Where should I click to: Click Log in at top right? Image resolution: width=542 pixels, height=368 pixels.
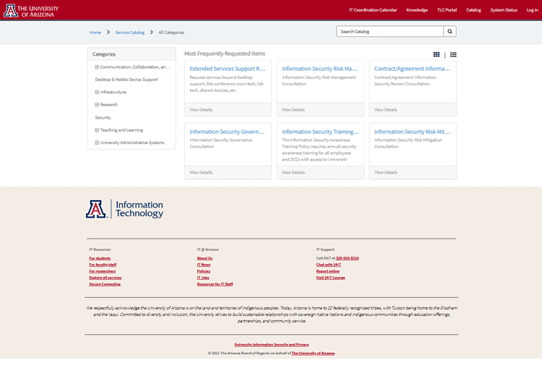point(531,10)
